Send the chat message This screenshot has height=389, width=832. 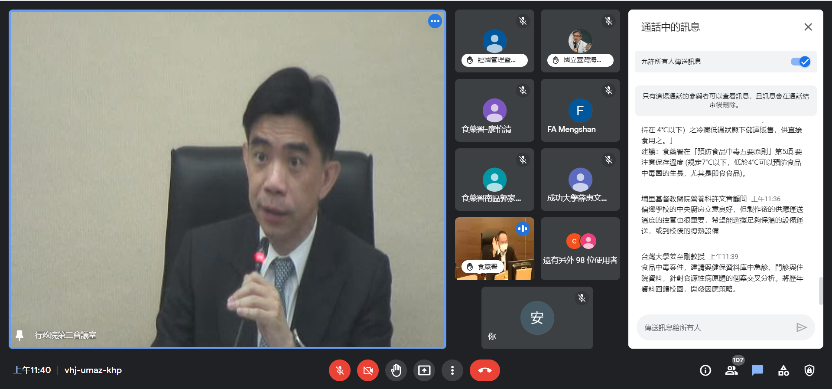(802, 327)
